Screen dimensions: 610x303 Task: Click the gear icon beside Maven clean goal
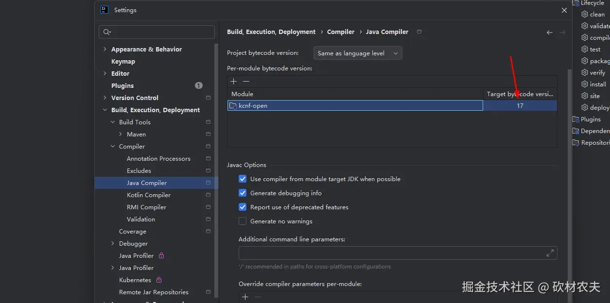(585, 15)
